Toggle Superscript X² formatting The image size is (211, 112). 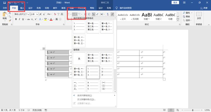tap(36, 19)
